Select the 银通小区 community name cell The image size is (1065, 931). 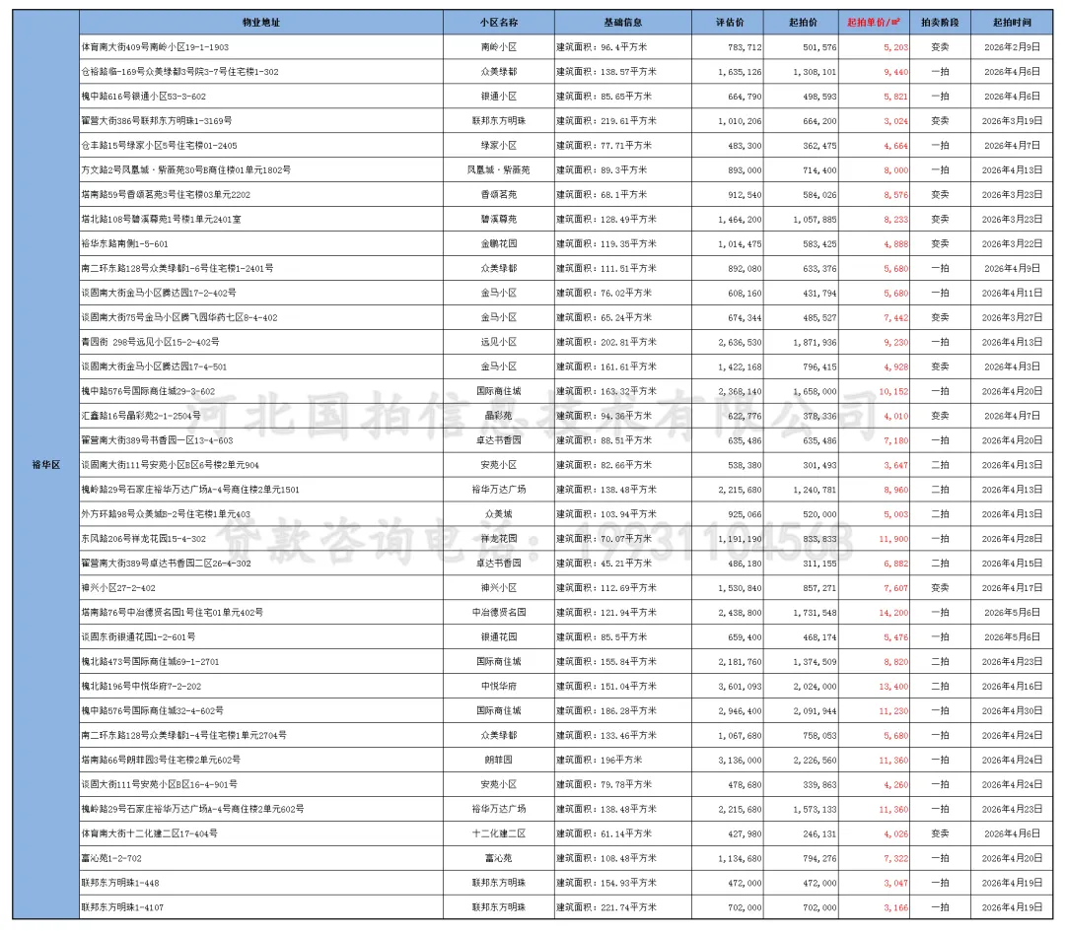coord(499,97)
